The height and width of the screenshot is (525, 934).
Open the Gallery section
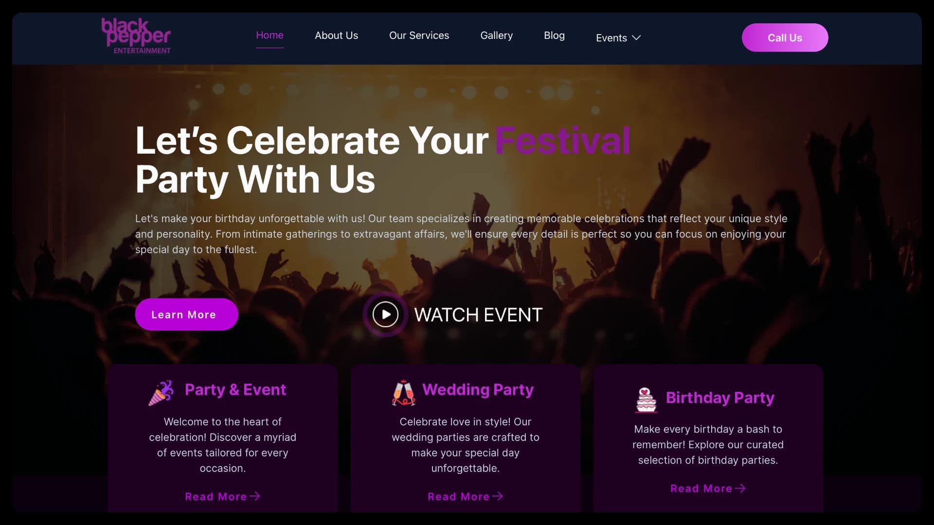point(496,35)
